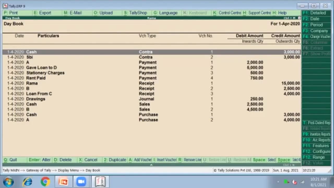Click the Space: Select button

coord(264,160)
